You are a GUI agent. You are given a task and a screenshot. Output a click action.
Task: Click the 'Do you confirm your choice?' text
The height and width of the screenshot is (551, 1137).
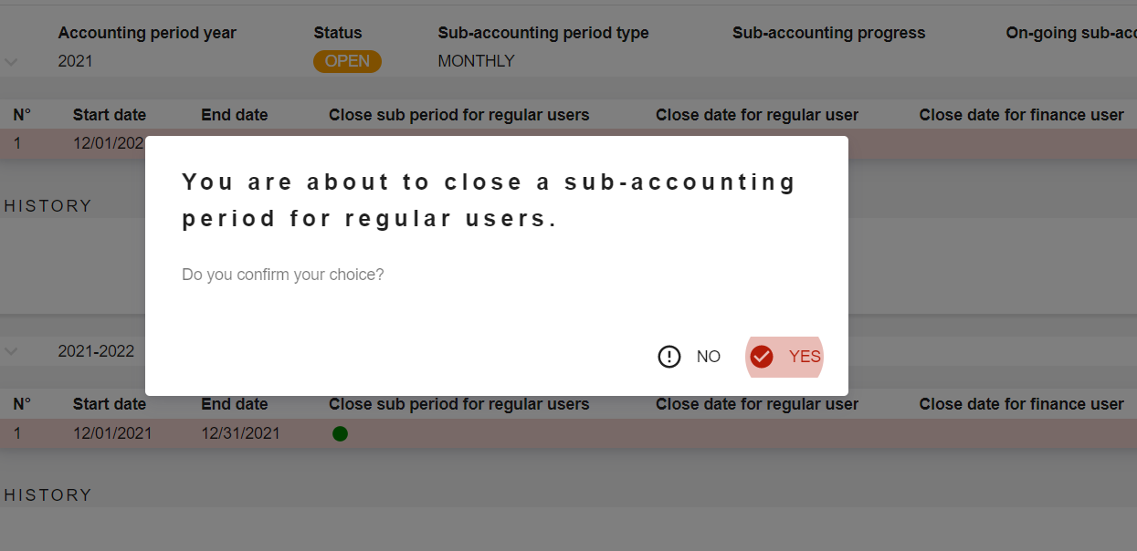click(x=283, y=275)
